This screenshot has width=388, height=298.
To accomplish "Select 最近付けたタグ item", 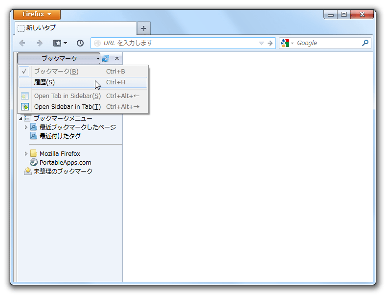I will pos(60,136).
